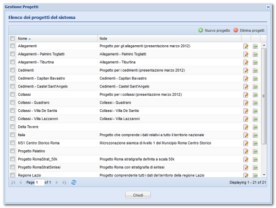Edit Progetto RomaStratSintesi entry
Image resolution: width=276 pixels, height=208 pixels.
click(246, 167)
